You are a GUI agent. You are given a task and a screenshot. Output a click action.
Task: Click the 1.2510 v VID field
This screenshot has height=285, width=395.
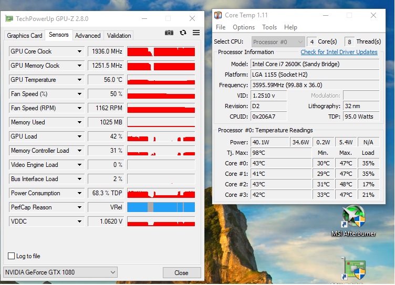(x=269, y=96)
